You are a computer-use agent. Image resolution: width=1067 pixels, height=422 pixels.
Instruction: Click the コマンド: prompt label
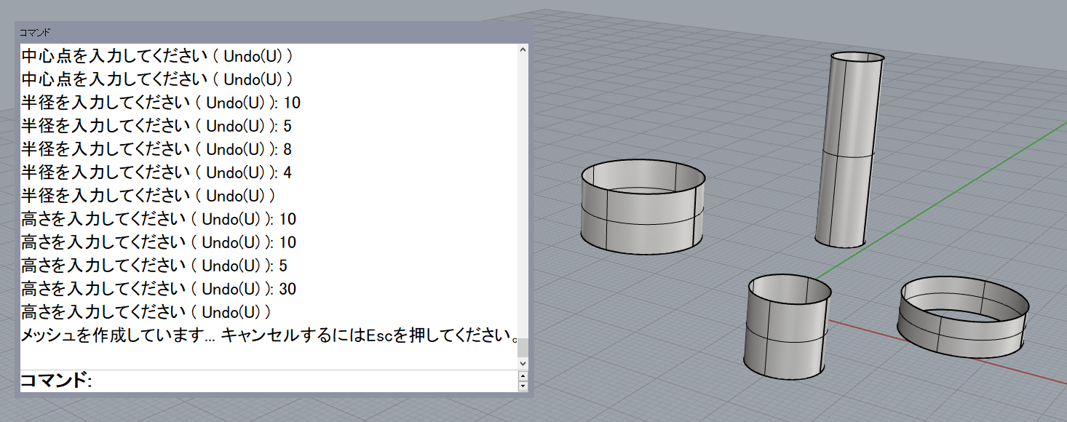point(56,381)
